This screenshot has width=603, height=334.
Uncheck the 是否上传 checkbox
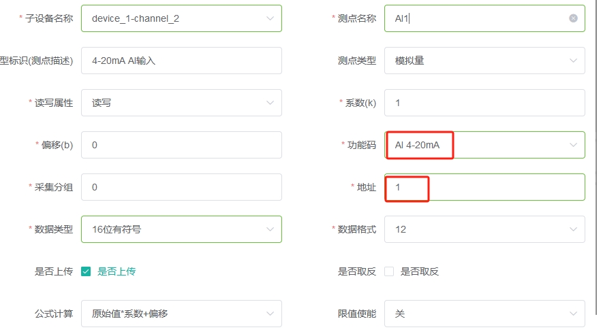[x=86, y=272]
